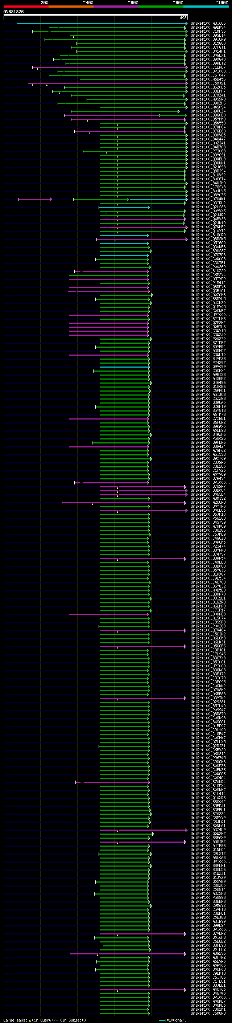Open hit UniRef100_Q014H1

[208, 51]
